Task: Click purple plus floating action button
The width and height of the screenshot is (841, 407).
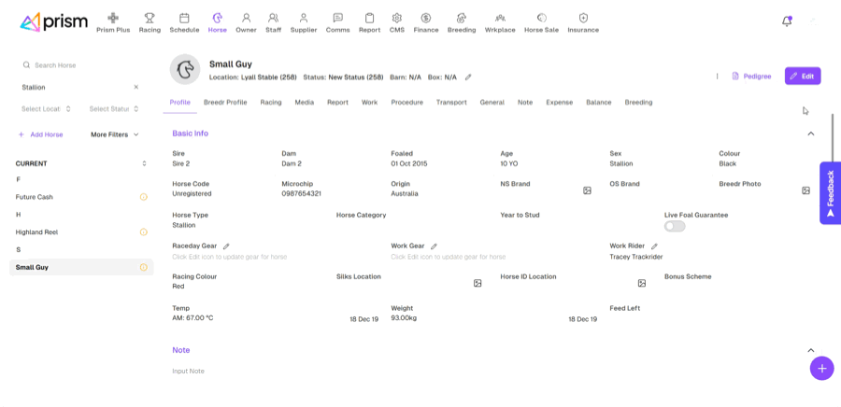Action: (x=821, y=368)
